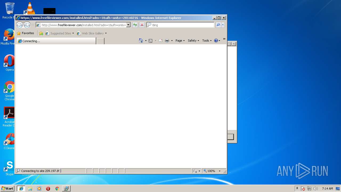Click the installer setup taskbar button

click(x=66, y=189)
